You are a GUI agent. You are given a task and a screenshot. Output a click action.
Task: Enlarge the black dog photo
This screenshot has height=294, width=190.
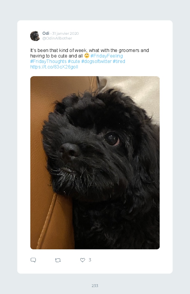[95, 163]
